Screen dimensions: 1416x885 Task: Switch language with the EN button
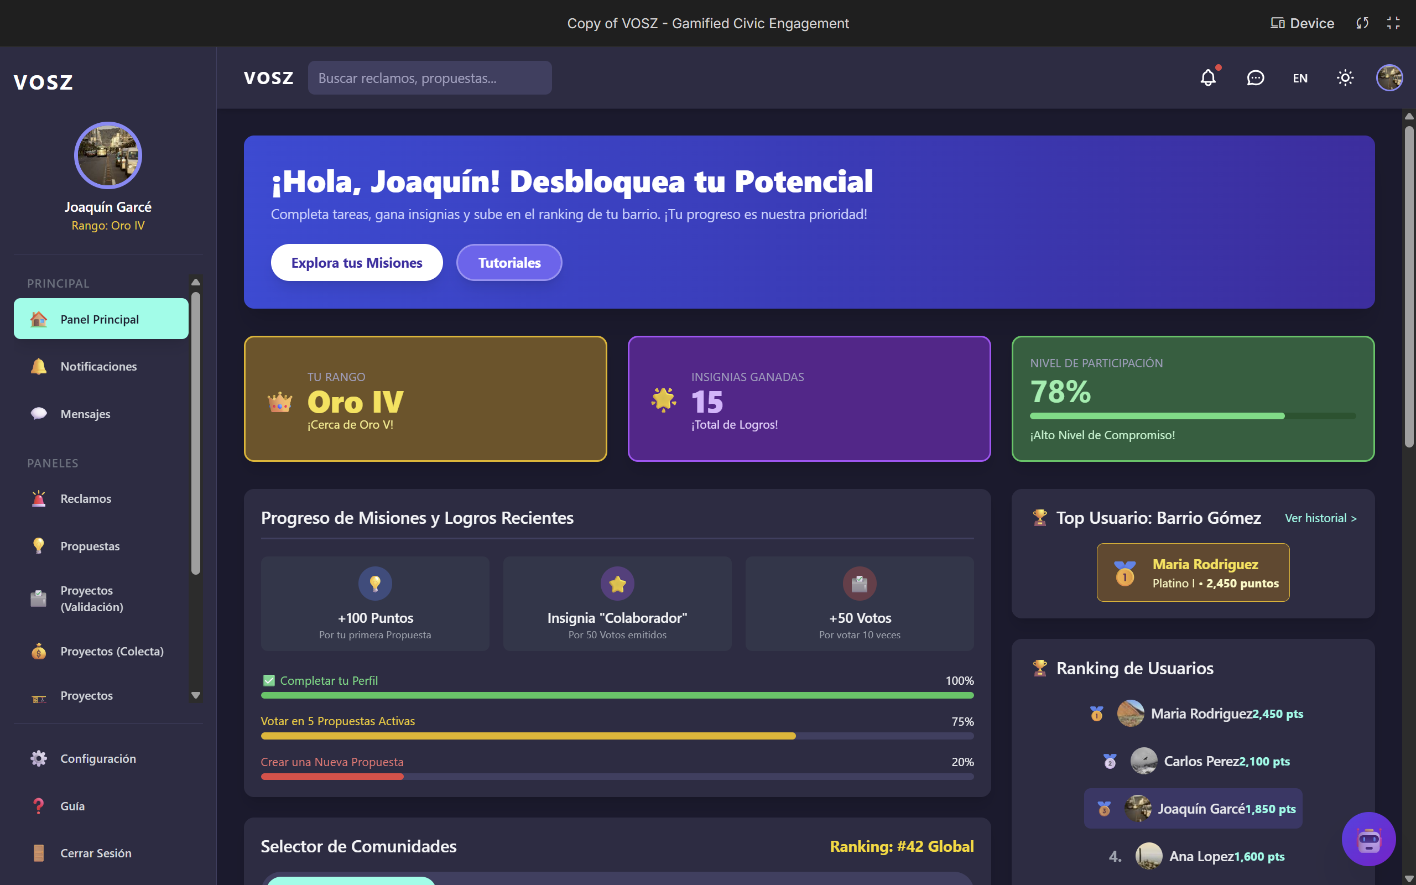(1300, 78)
